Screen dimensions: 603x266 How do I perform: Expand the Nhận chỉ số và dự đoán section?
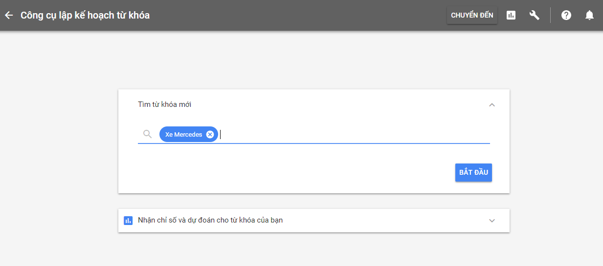click(492, 221)
